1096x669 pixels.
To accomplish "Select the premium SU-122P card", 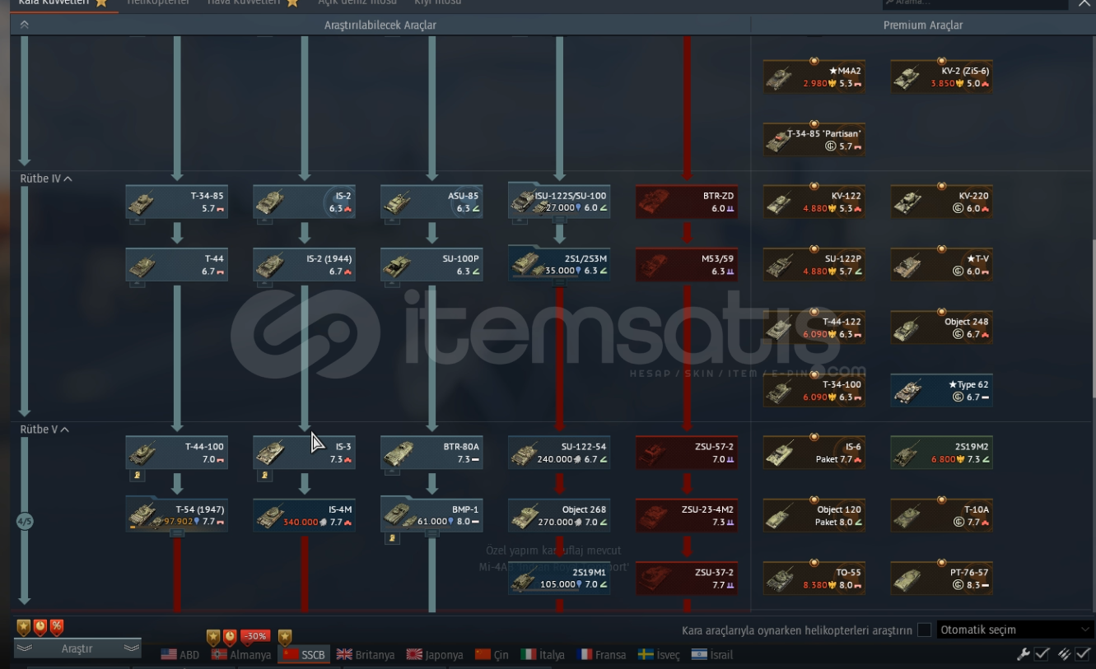I will [814, 264].
